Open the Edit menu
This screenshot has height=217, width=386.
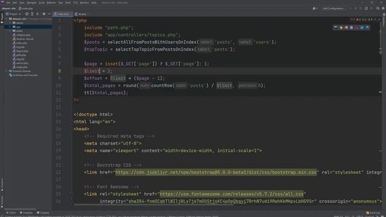[x=14, y=2]
